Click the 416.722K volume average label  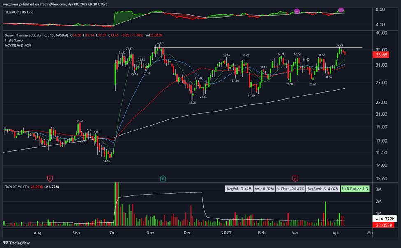pyautogui.click(x=385, y=219)
